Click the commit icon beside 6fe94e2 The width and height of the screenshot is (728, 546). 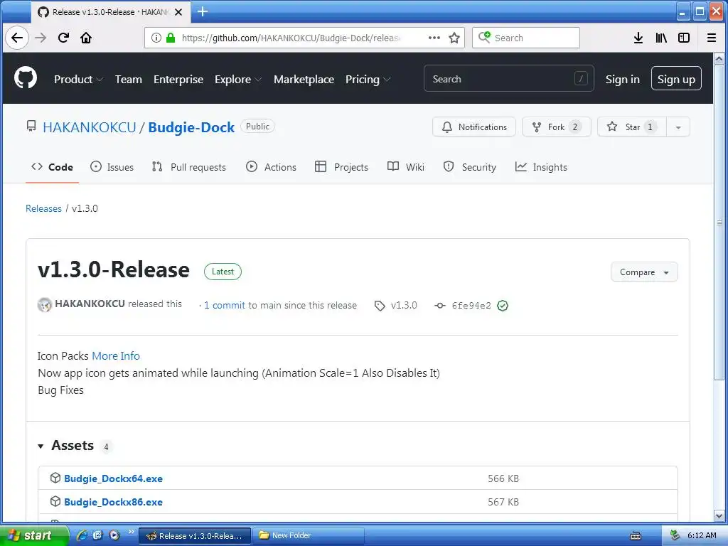pyautogui.click(x=439, y=306)
